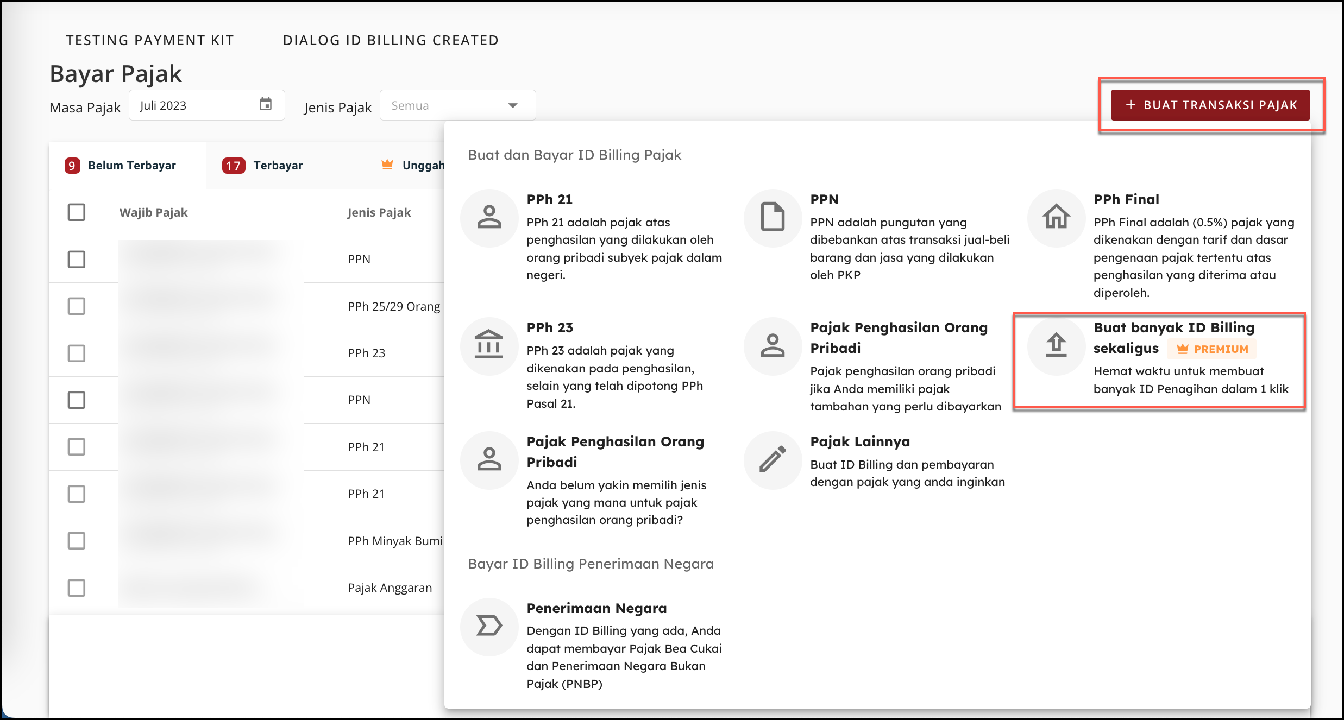Click the Pajak Lainnya pencil icon
This screenshot has height=720, width=1344.
pos(773,460)
